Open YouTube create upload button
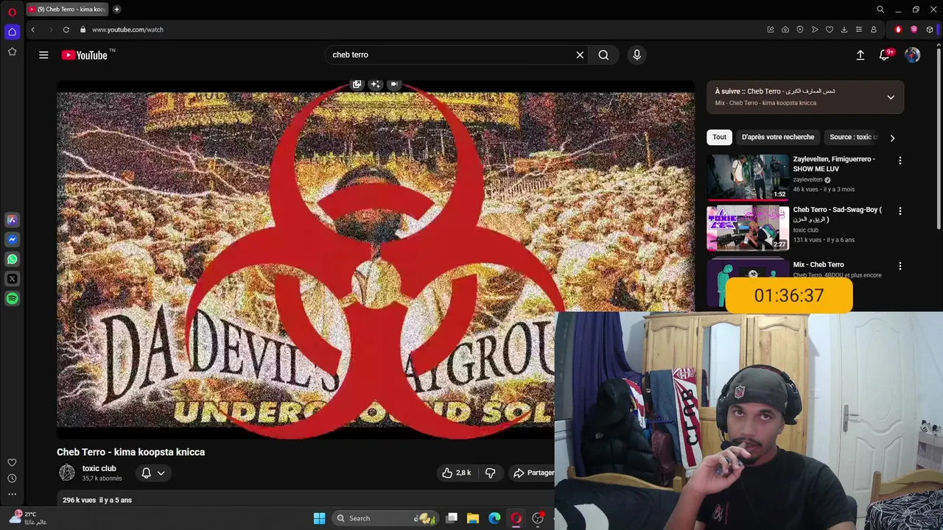 (x=860, y=54)
